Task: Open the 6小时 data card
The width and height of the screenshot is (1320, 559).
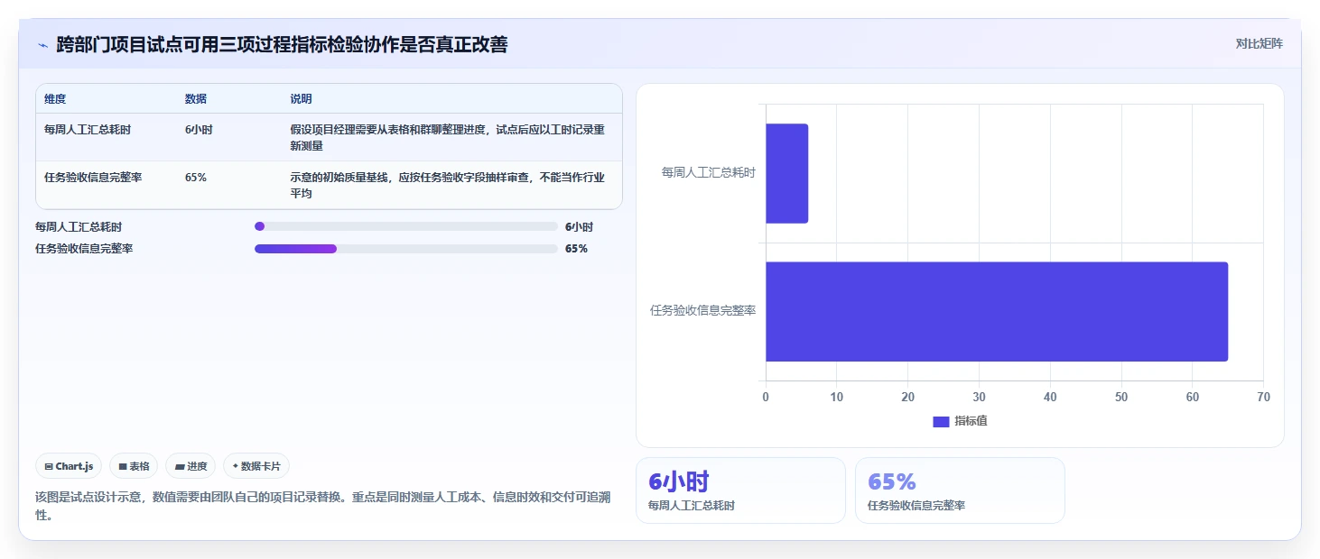Action: point(740,490)
